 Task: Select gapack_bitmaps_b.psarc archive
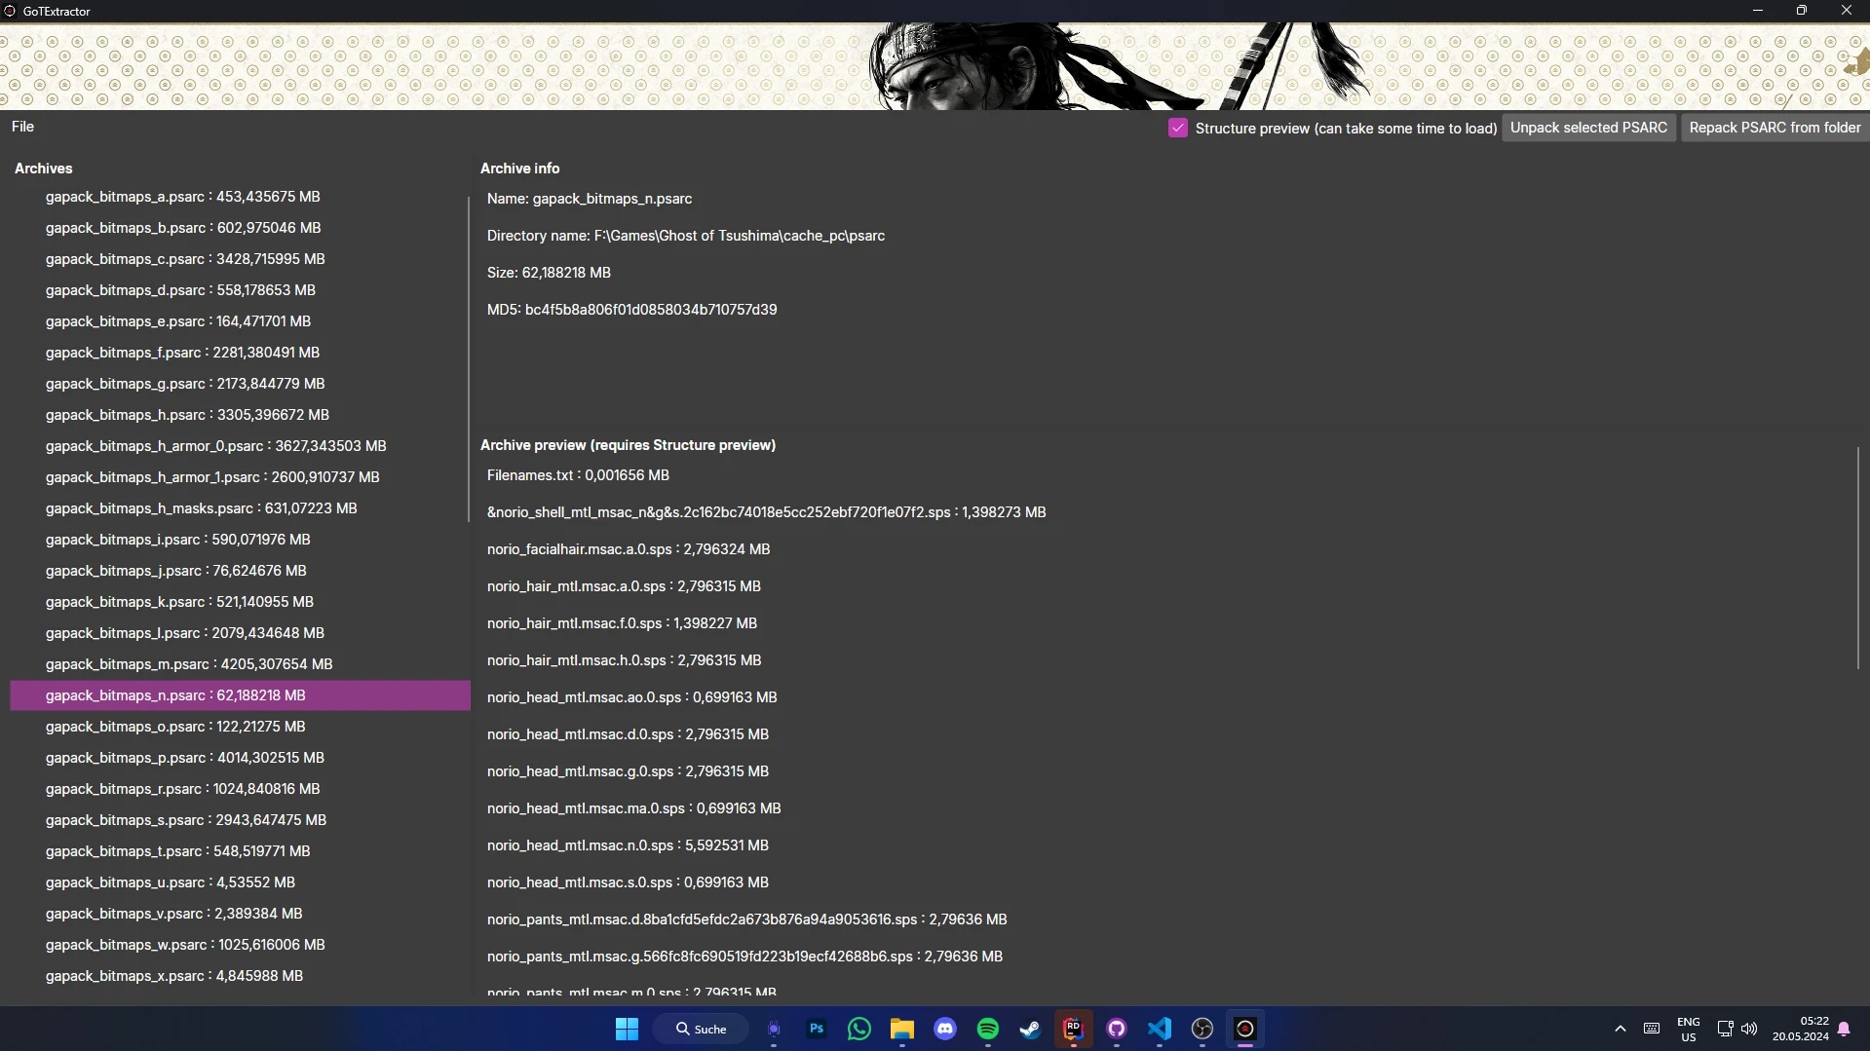click(240, 228)
